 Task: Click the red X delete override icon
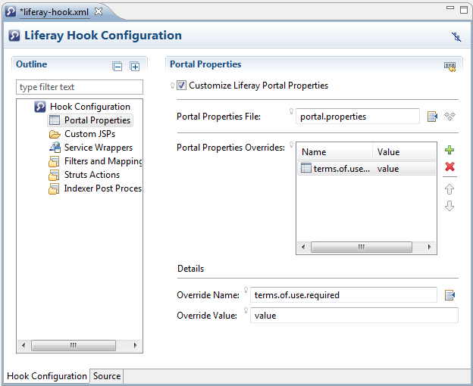coord(450,167)
